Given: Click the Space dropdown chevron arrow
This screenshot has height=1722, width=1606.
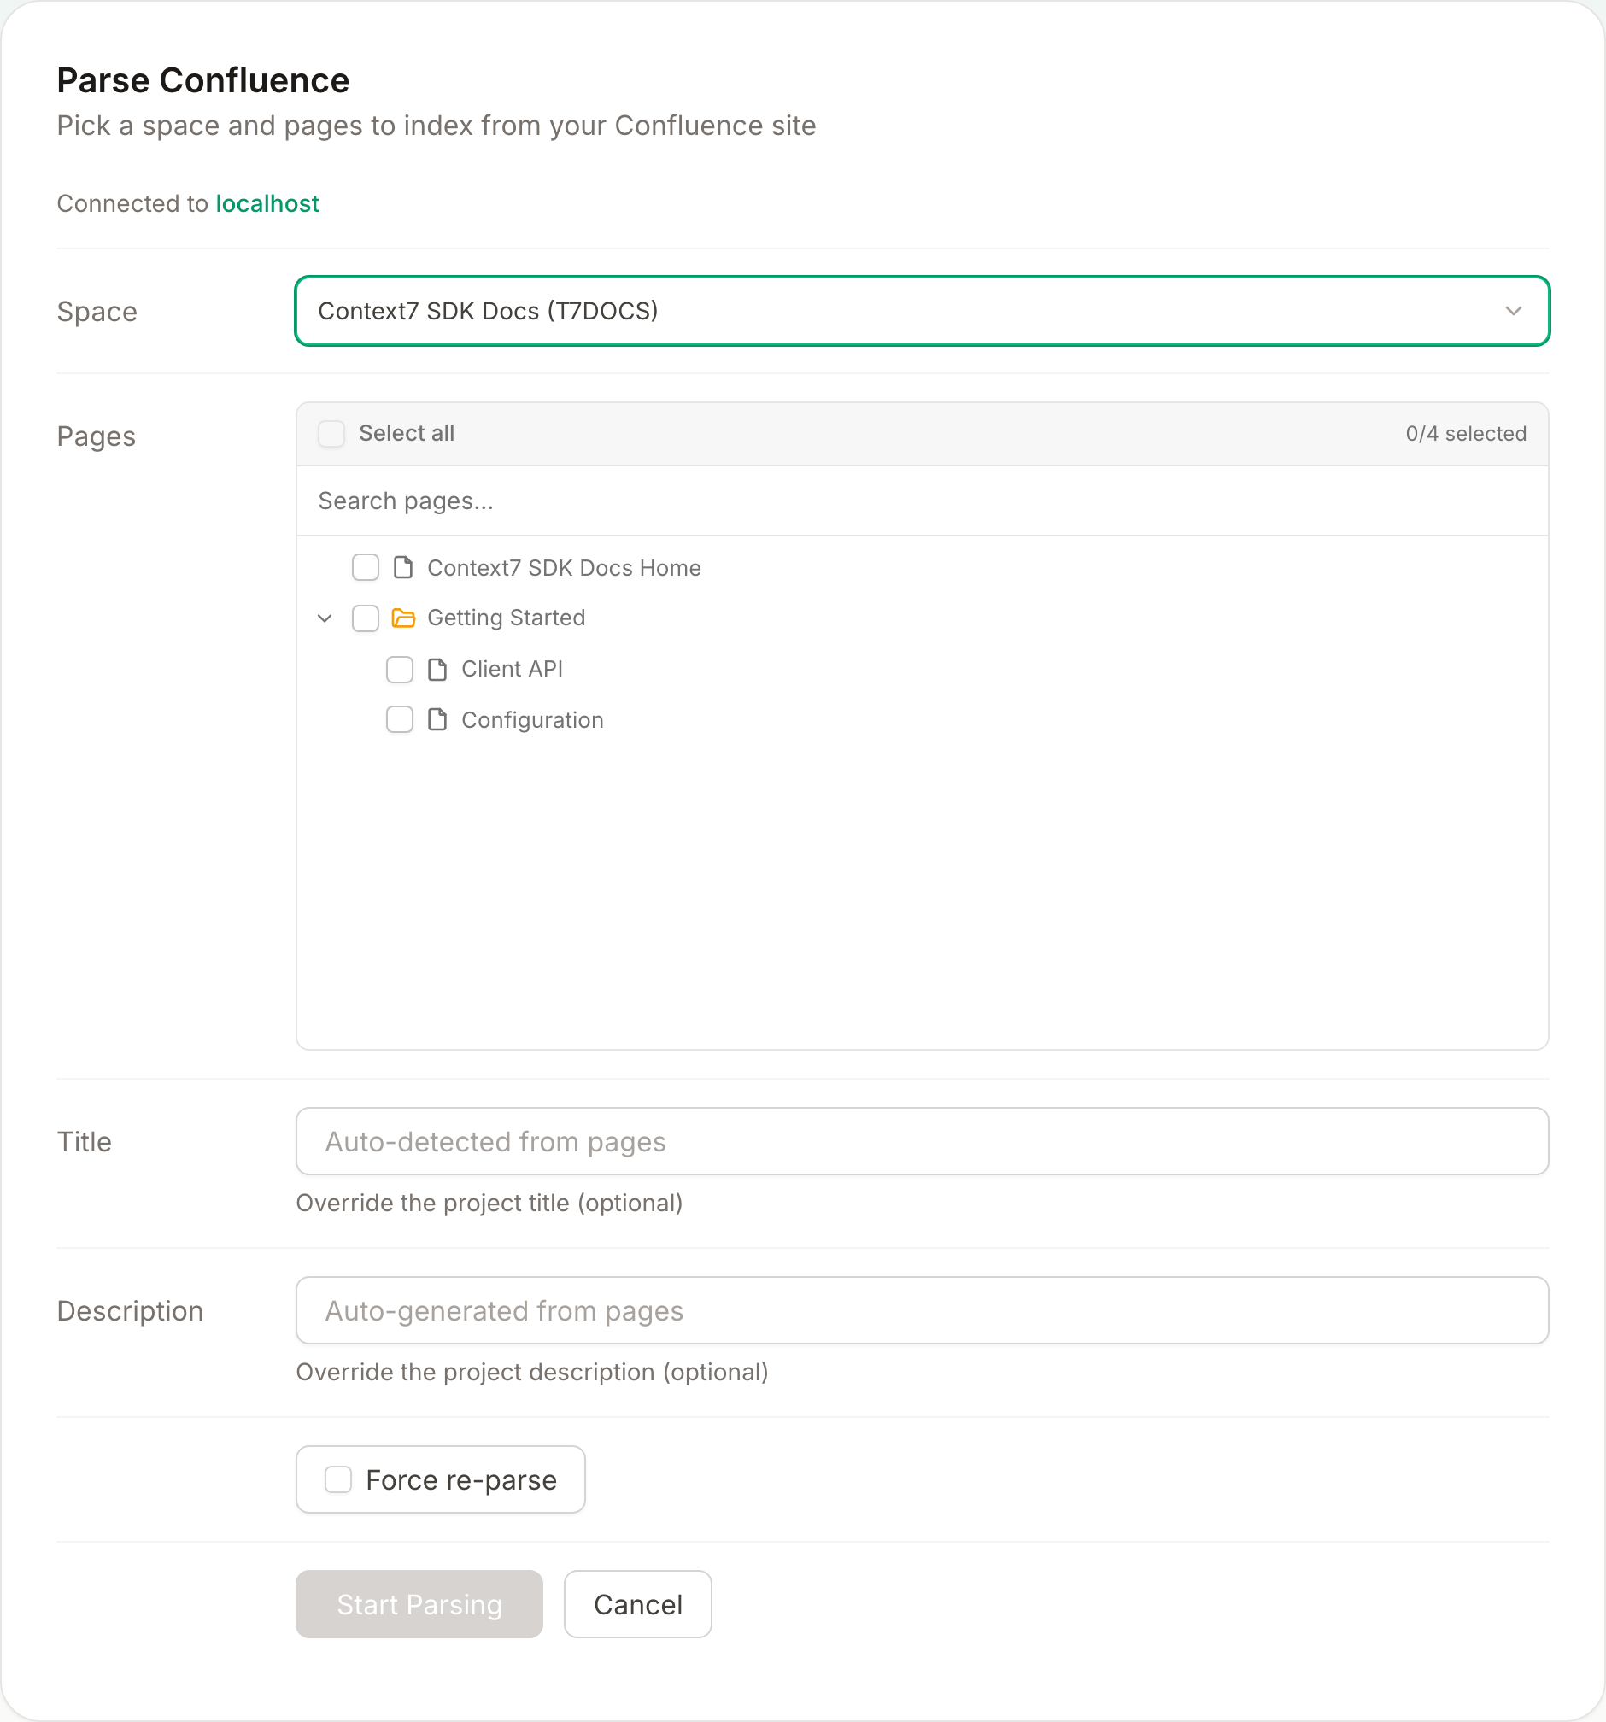Looking at the screenshot, I should [1512, 311].
